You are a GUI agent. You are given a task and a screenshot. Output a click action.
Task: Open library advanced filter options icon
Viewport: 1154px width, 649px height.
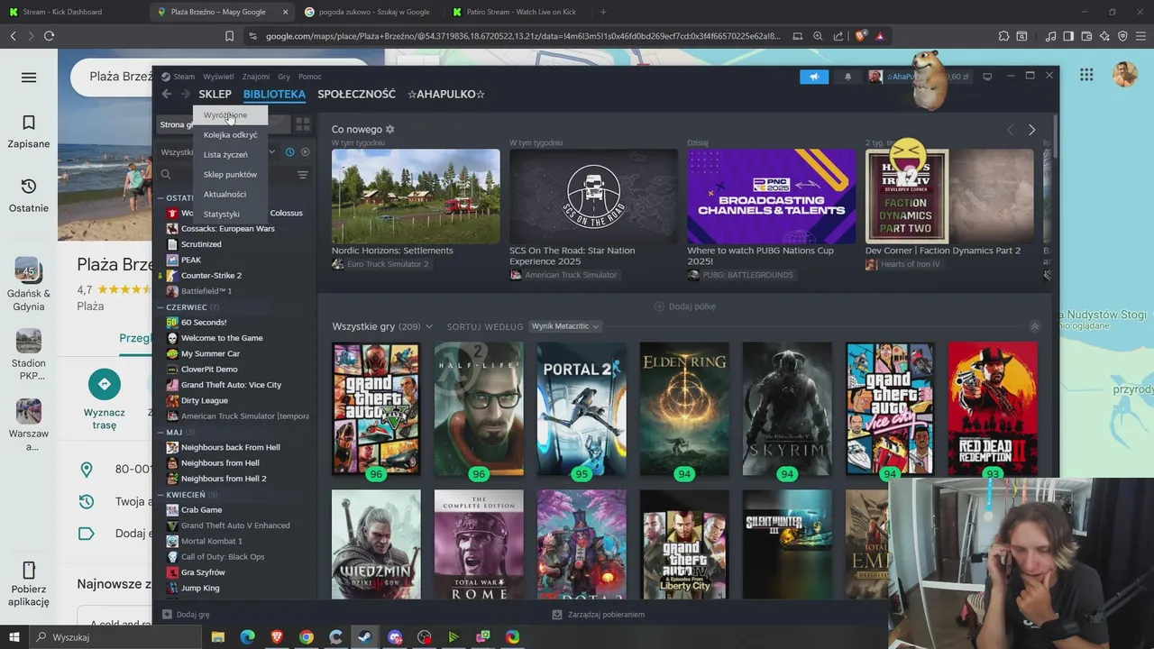pyautogui.click(x=303, y=175)
